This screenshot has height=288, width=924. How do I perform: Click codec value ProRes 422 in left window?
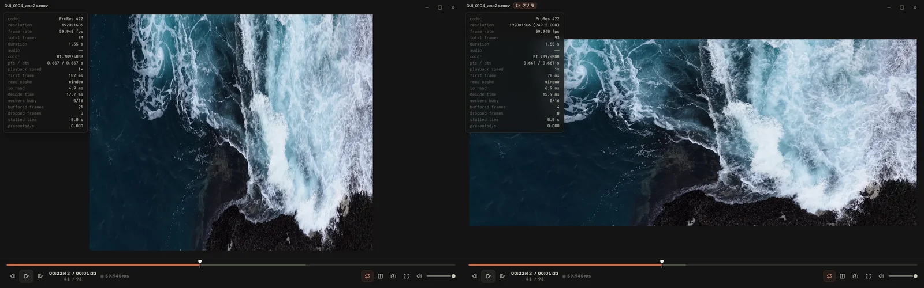(71, 19)
